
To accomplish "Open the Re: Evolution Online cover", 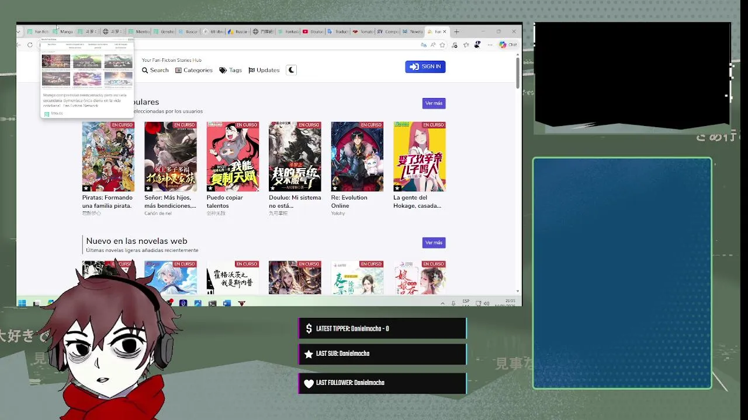I will click(357, 156).
